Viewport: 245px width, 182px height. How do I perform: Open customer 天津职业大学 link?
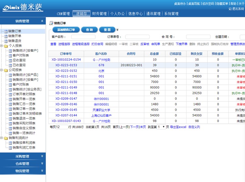coord(101,110)
